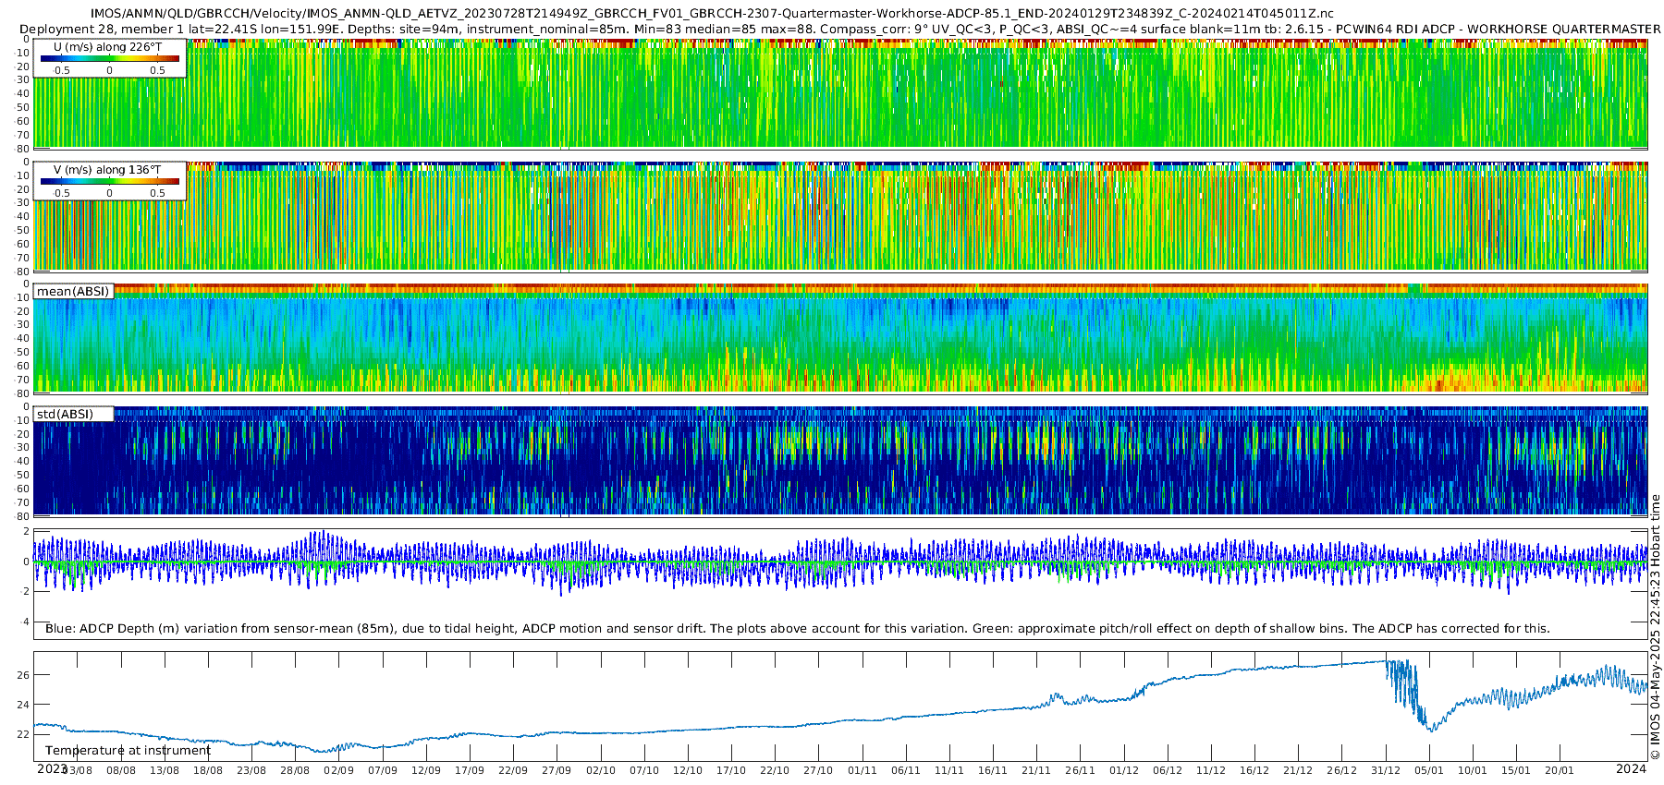Image resolution: width=1664 pixels, height=785 pixels.
Task: Click the temperature dip in early January
Action: tap(1430, 726)
